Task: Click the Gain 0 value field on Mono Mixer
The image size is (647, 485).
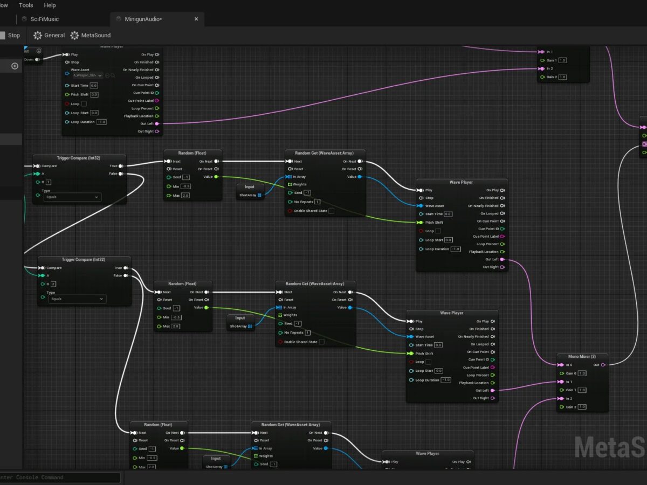Action: click(x=582, y=373)
